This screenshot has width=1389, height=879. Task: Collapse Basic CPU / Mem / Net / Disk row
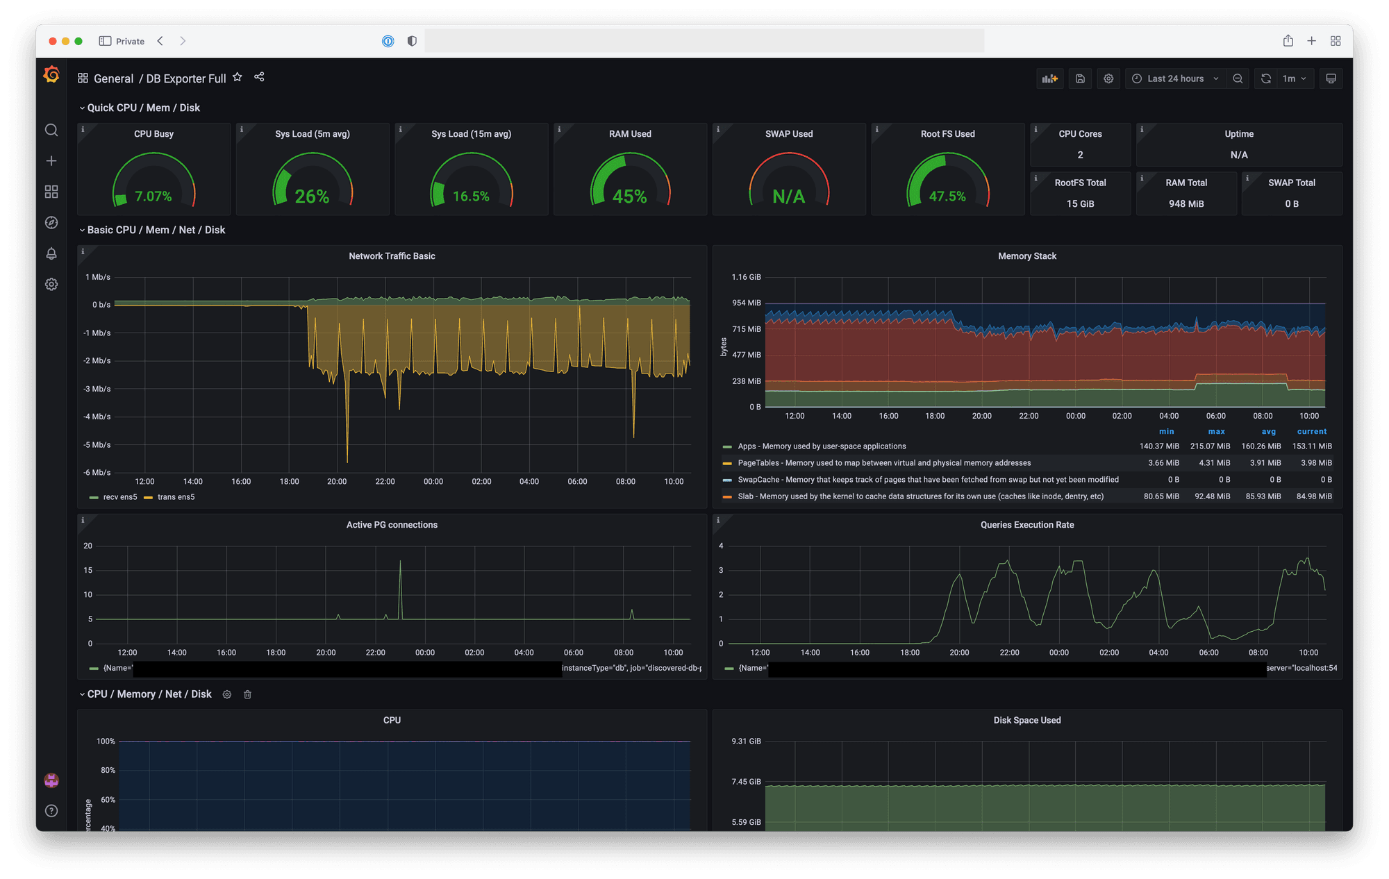point(155,230)
